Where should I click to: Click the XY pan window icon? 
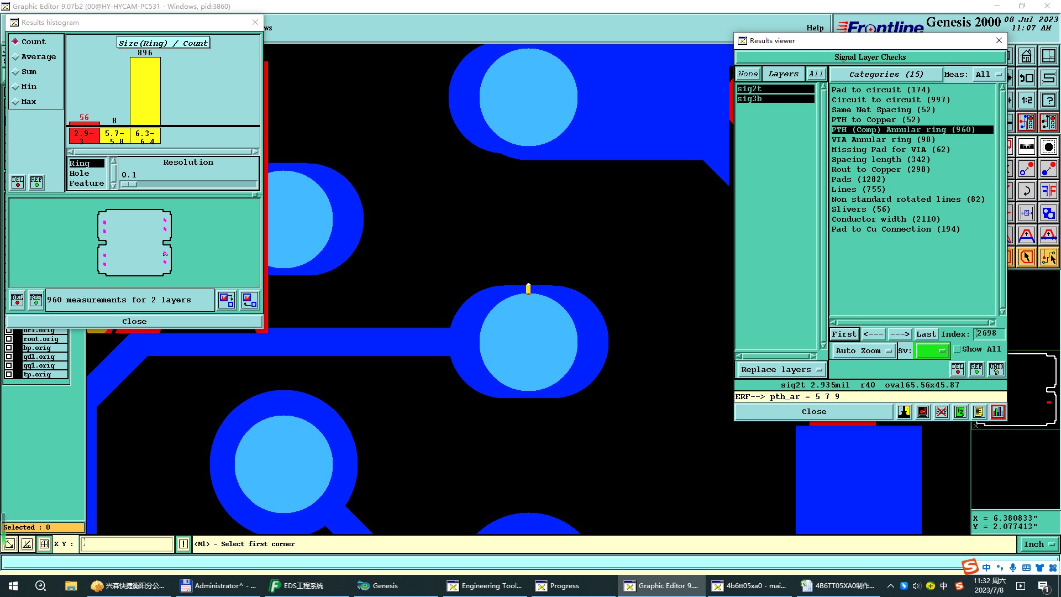click(1048, 56)
